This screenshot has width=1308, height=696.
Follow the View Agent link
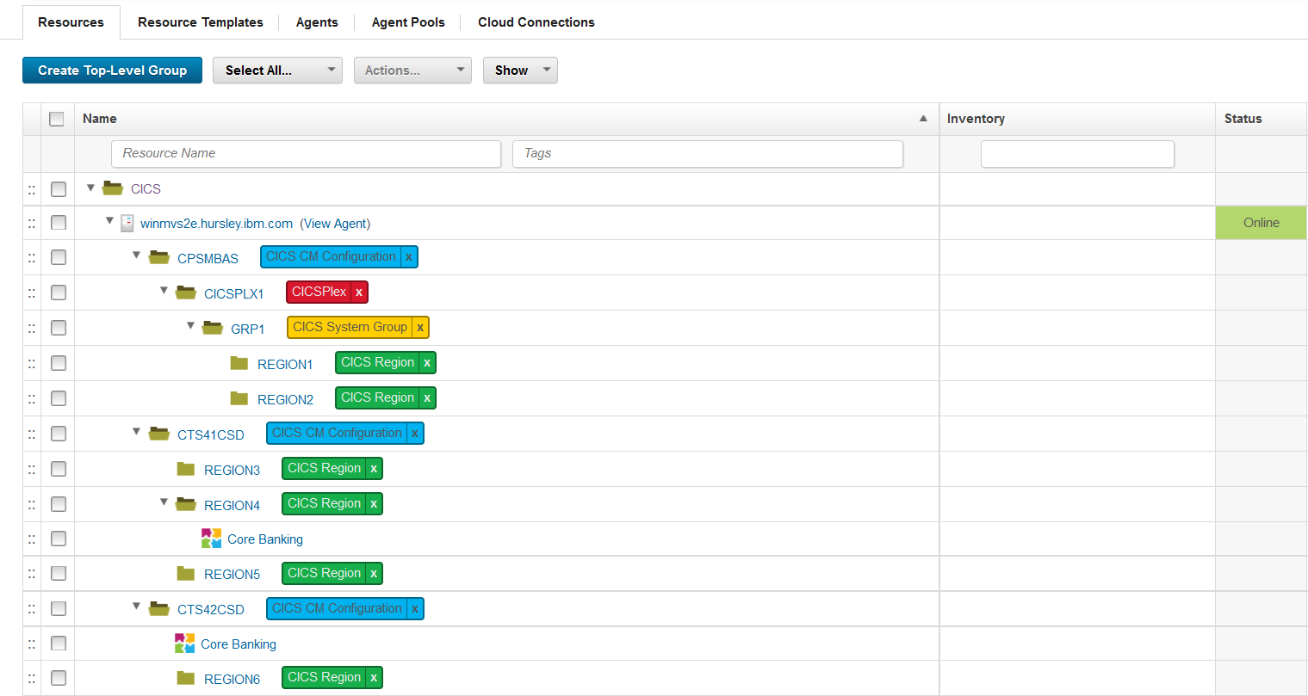point(335,224)
